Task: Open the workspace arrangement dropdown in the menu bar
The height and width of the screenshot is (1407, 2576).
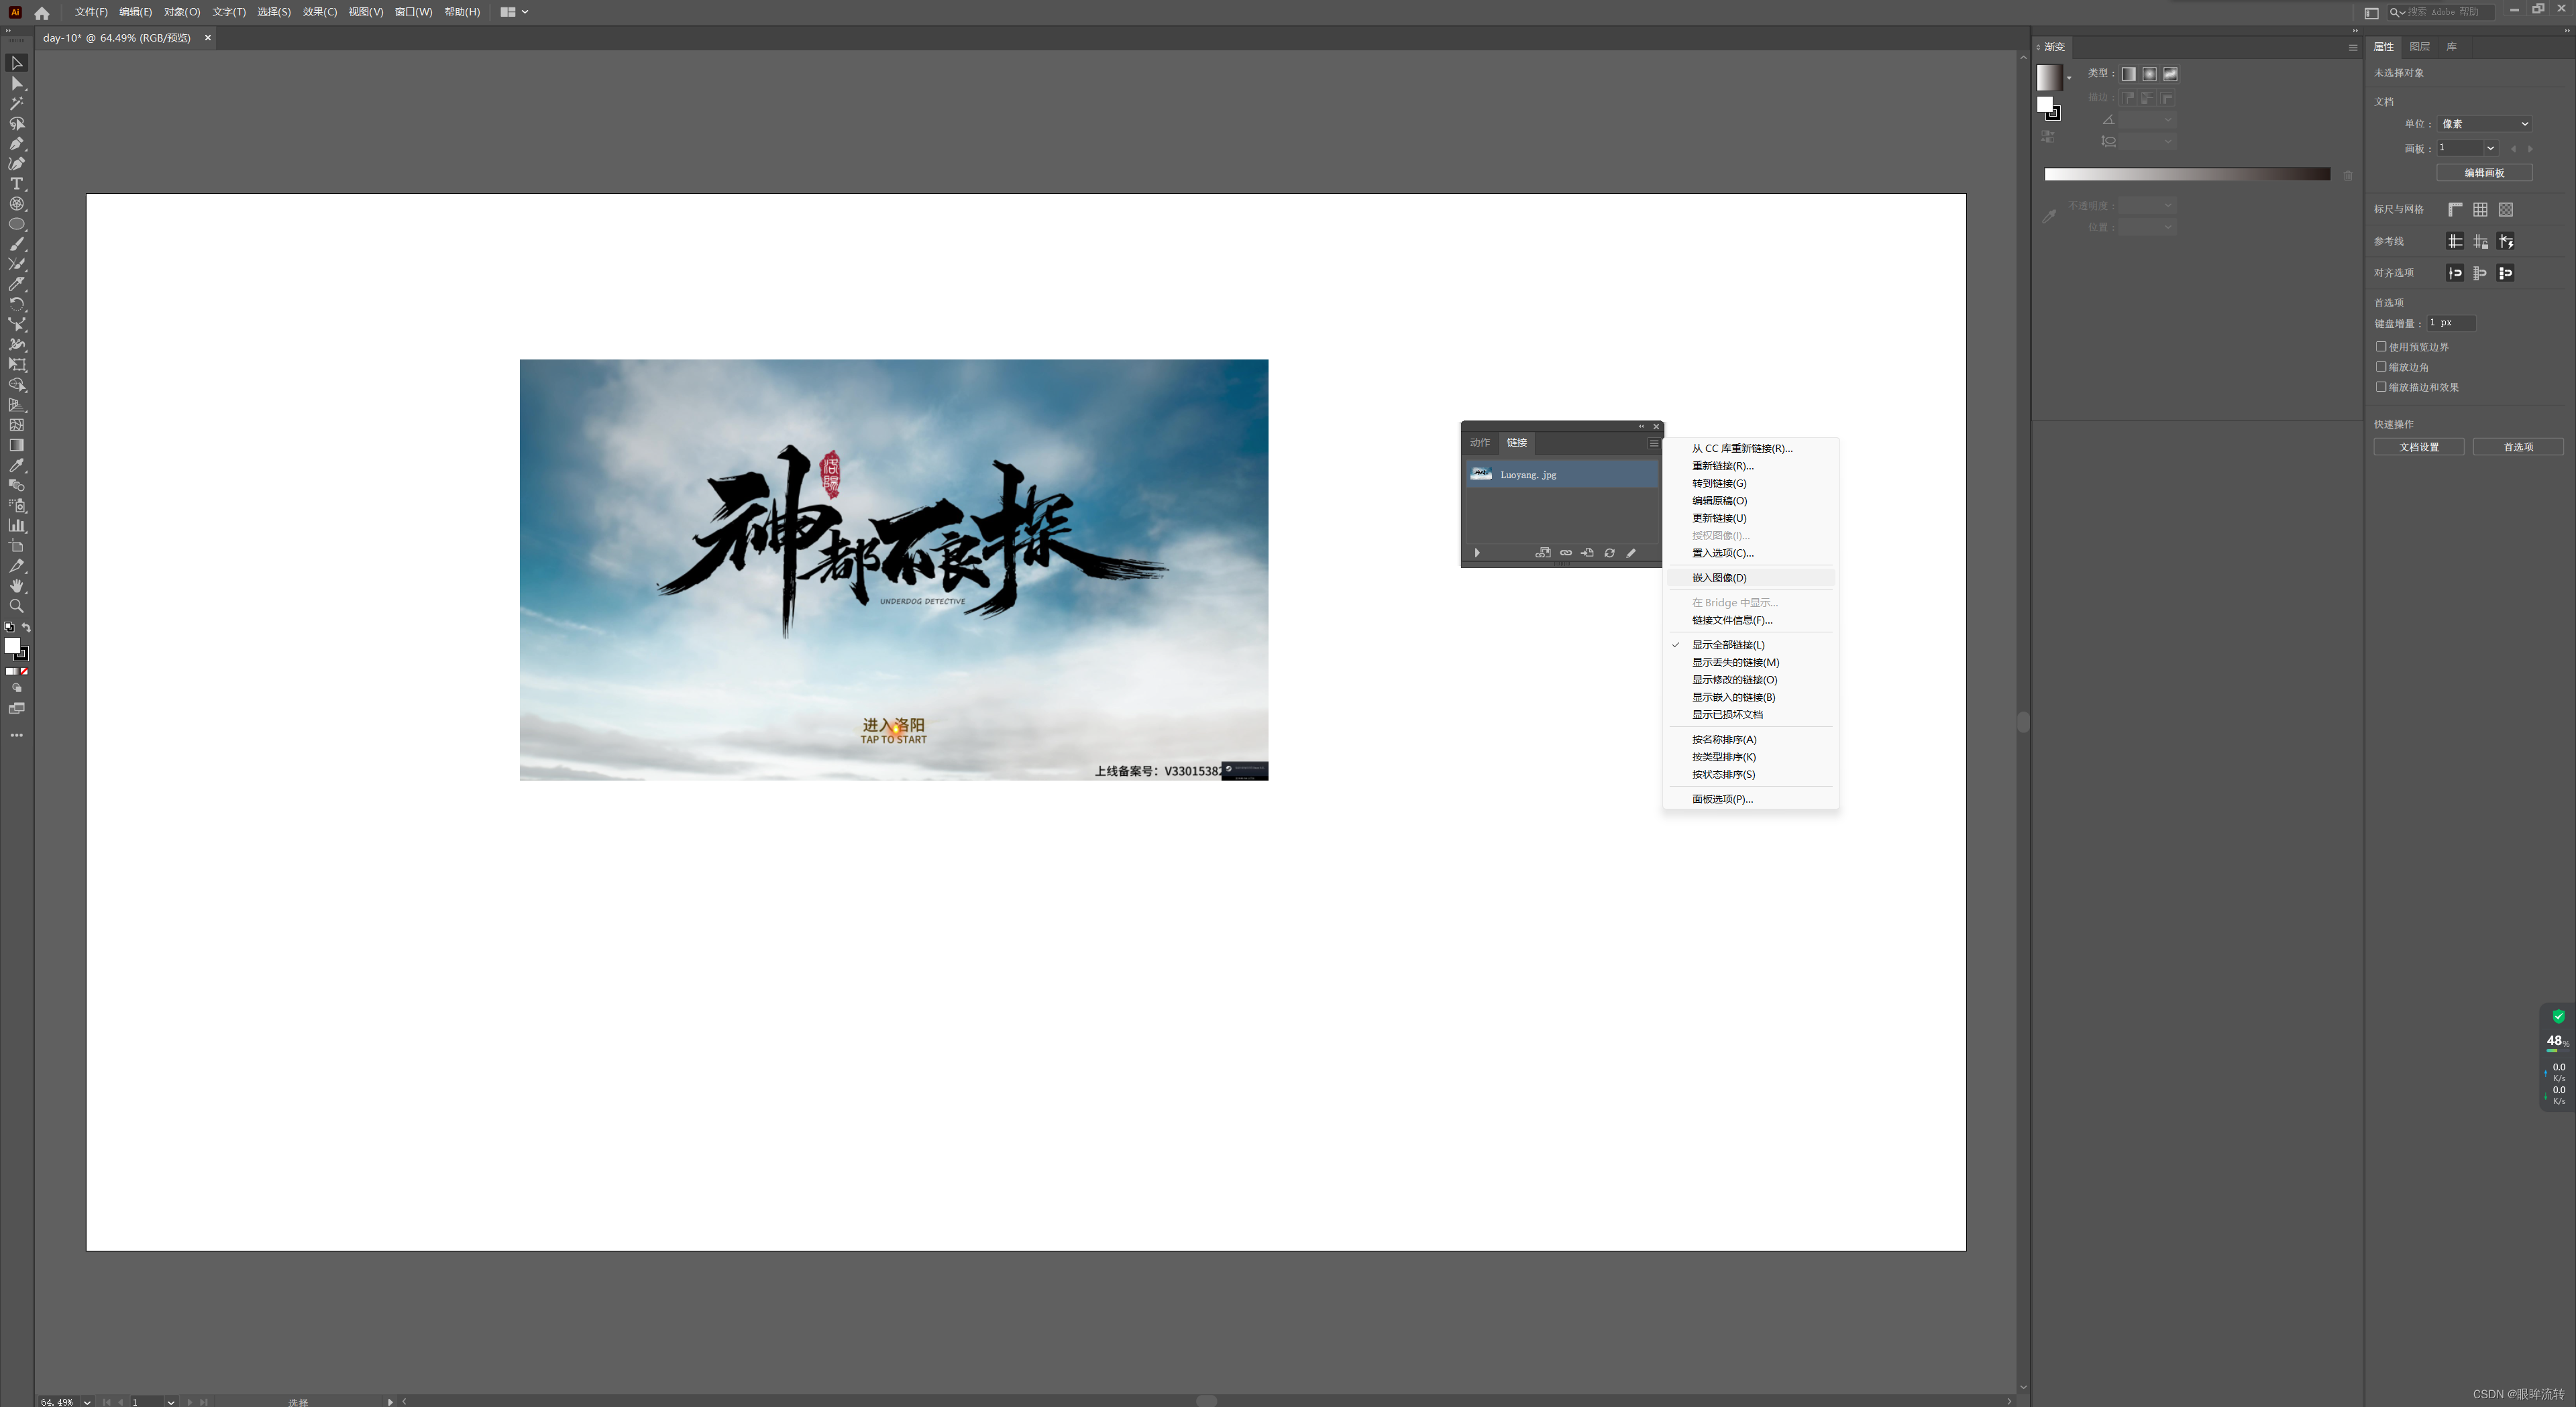Action: (x=514, y=12)
